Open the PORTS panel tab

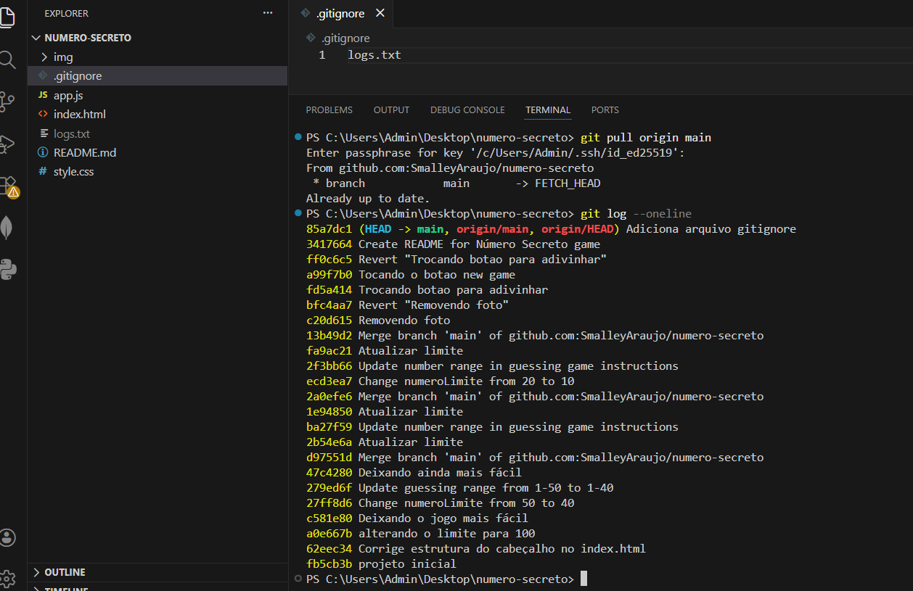(605, 110)
